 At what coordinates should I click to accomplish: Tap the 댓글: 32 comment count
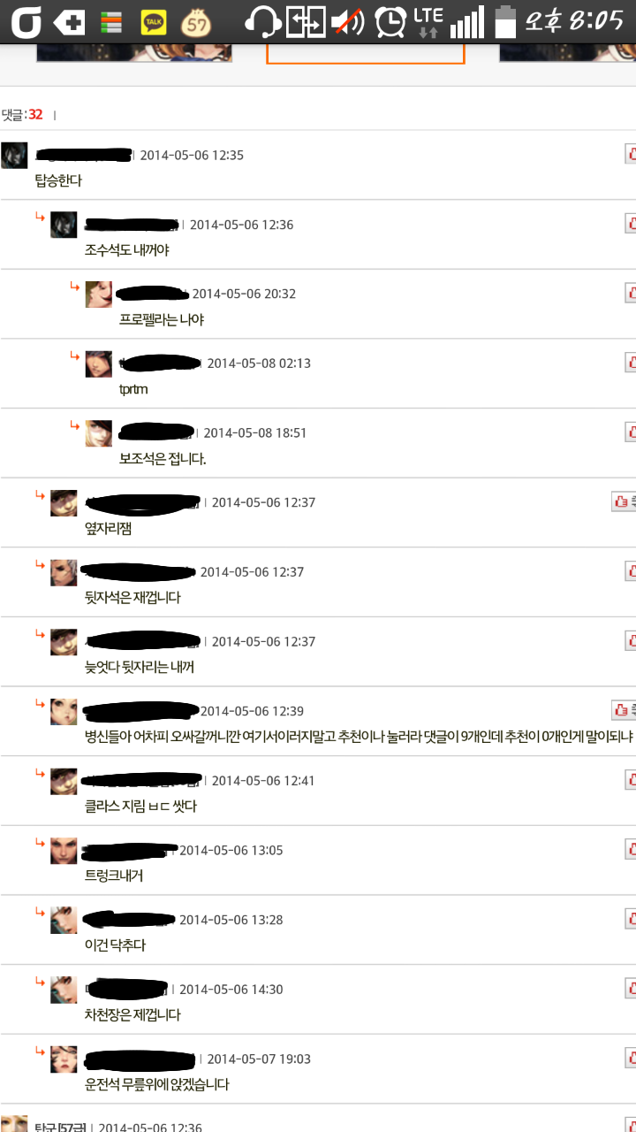coord(22,114)
